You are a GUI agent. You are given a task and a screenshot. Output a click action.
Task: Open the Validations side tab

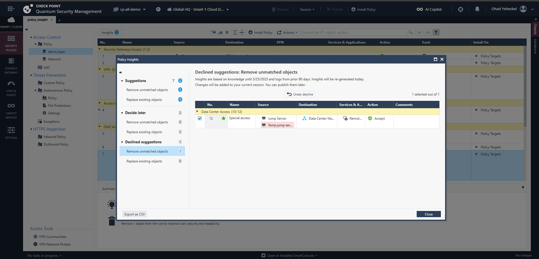coord(535,46)
